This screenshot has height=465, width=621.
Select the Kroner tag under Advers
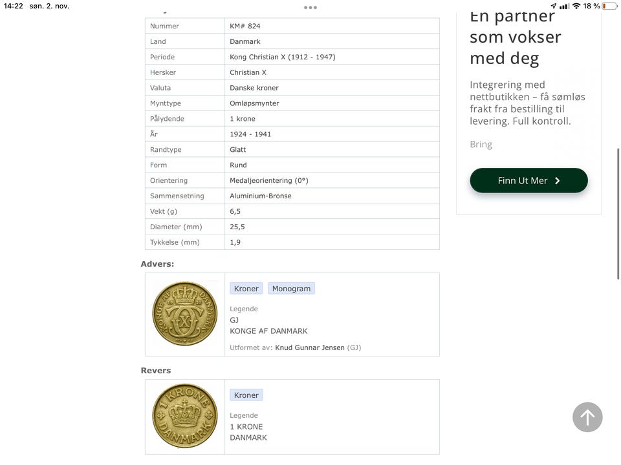(246, 289)
